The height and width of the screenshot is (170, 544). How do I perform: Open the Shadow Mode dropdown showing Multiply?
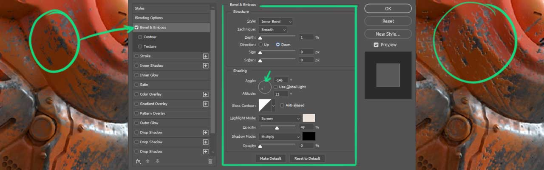[279, 137]
